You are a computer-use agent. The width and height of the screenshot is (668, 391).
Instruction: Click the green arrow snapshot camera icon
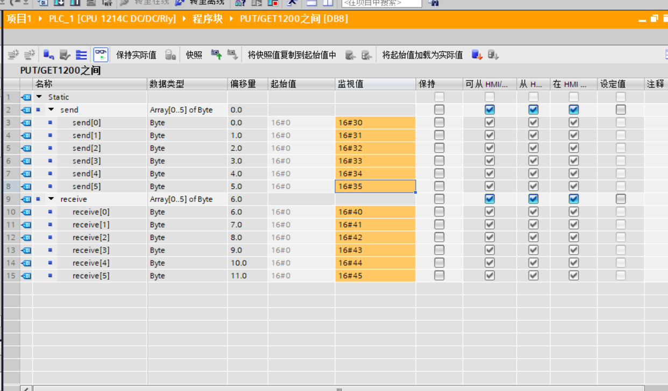[216, 55]
